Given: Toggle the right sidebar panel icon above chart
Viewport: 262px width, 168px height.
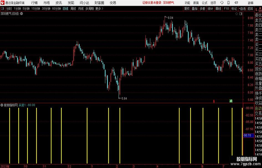Looking at the screenshot, I should click(241, 14).
